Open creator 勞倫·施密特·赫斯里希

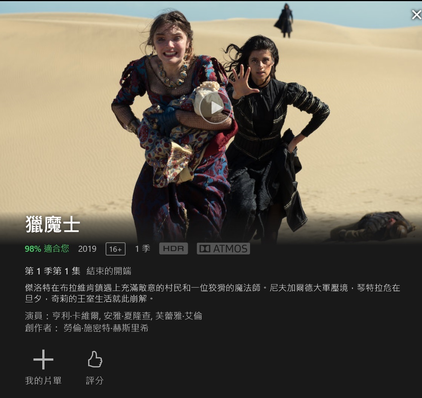pos(106,328)
